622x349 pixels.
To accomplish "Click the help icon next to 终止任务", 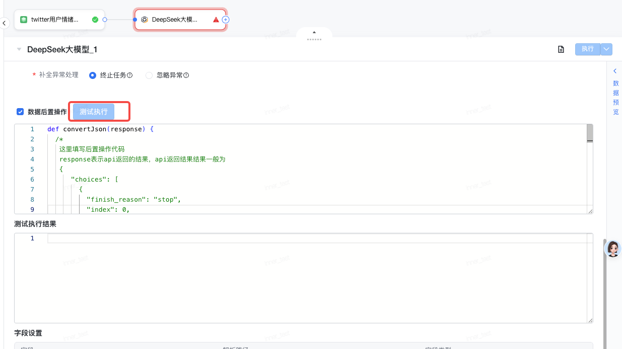I will point(129,75).
